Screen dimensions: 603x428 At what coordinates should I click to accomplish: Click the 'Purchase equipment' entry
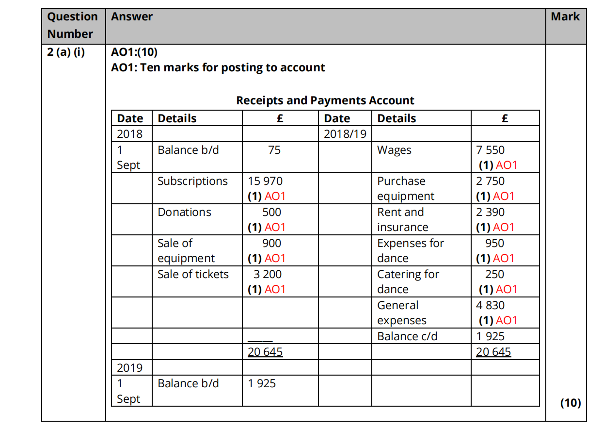tap(405, 188)
